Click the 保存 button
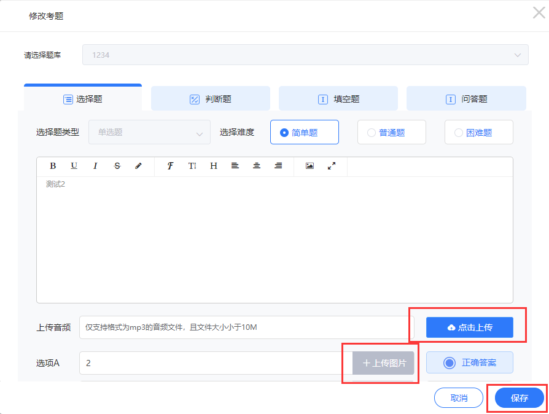 (x=519, y=398)
